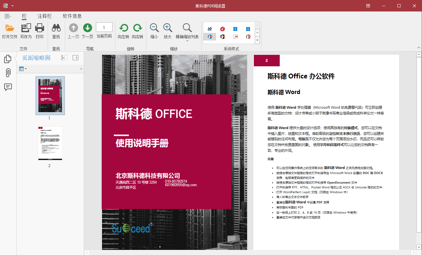
Task: Open the pages thumbnail sidebar icon
Action: pos(8,59)
